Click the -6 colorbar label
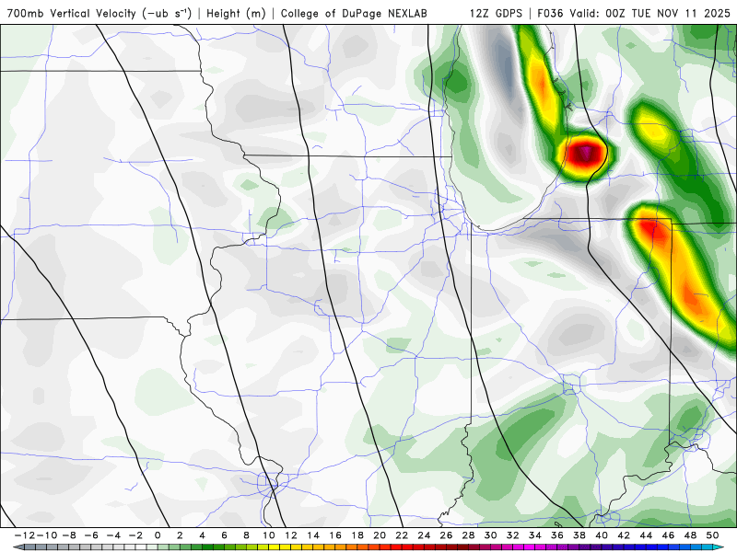 click(91, 535)
